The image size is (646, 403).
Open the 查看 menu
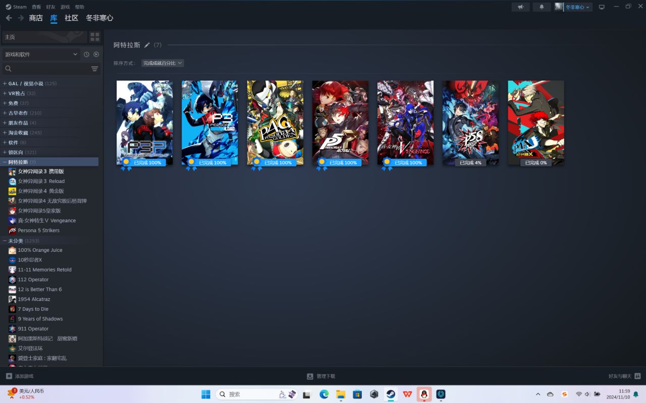[x=36, y=7]
